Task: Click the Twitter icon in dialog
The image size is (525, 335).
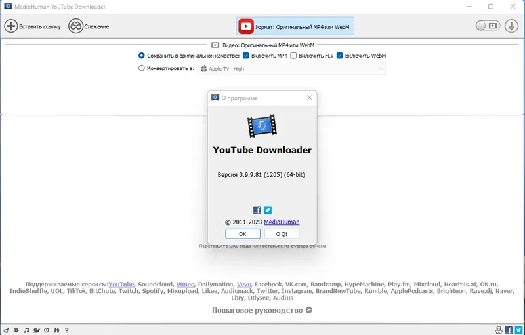Action: point(268,210)
